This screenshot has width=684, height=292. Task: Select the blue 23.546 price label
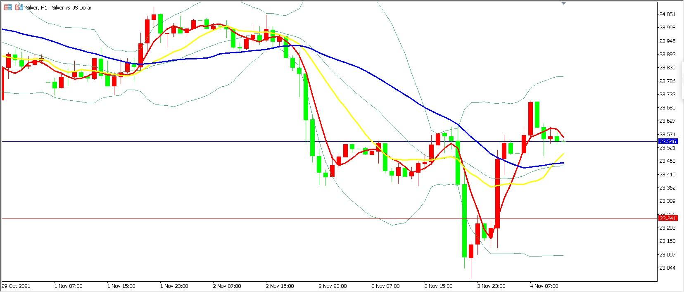667,142
